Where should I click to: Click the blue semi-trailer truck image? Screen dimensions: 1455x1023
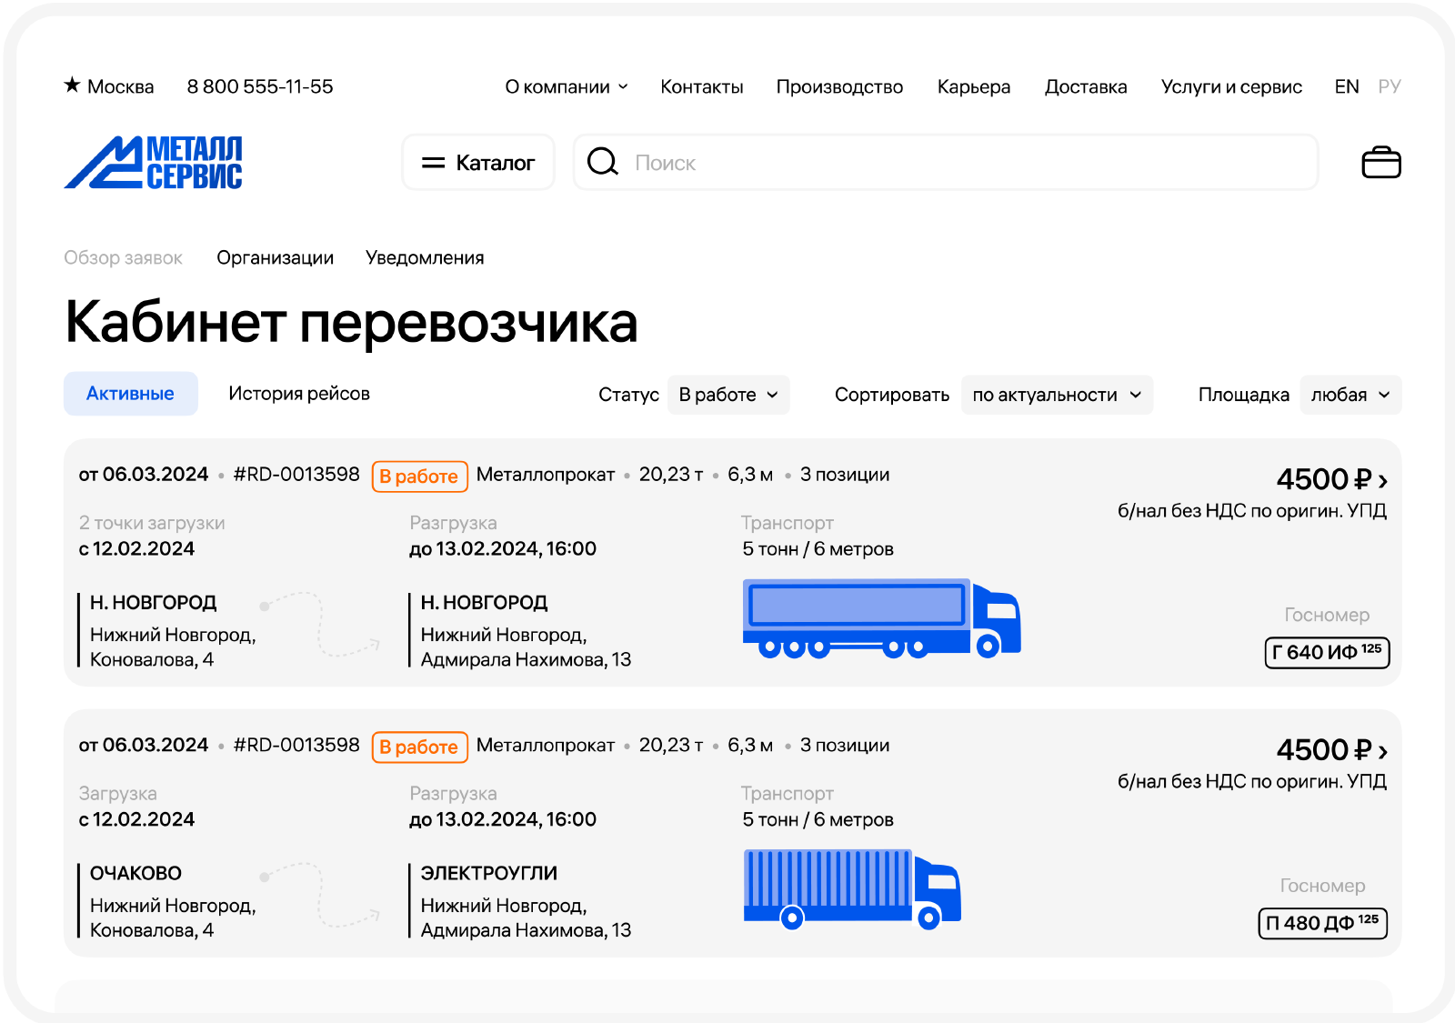880,618
